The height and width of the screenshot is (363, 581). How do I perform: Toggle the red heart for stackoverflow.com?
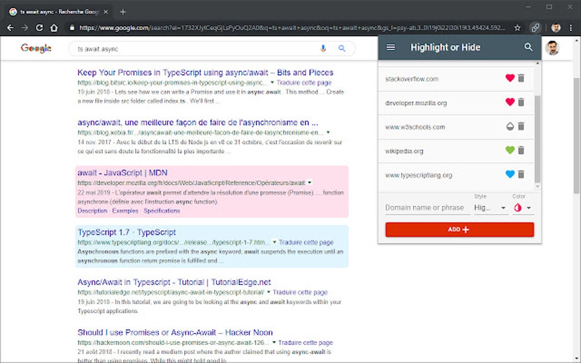(x=510, y=78)
